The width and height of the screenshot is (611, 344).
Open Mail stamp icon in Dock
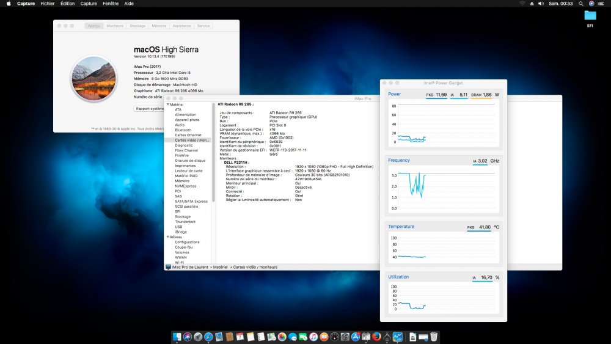(219, 337)
